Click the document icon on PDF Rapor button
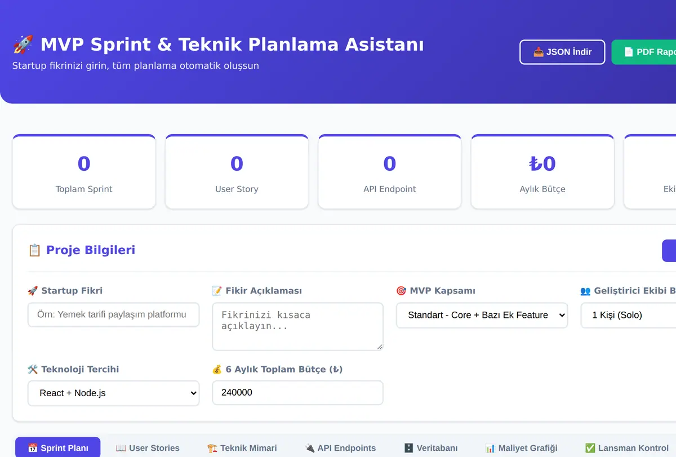 pyautogui.click(x=629, y=52)
